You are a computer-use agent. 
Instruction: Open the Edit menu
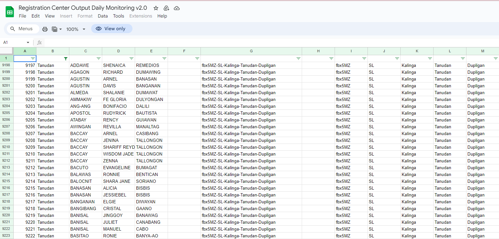(35, 16)
